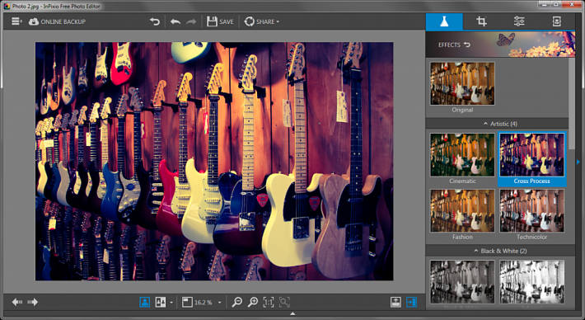This screenshot has width=585, height=320.
Task: Apply the Technicolor effect
Action: [531, 210]
